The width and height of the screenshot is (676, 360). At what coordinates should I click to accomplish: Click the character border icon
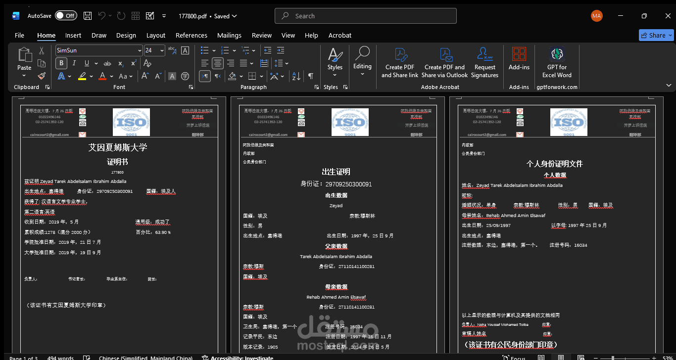185,50
